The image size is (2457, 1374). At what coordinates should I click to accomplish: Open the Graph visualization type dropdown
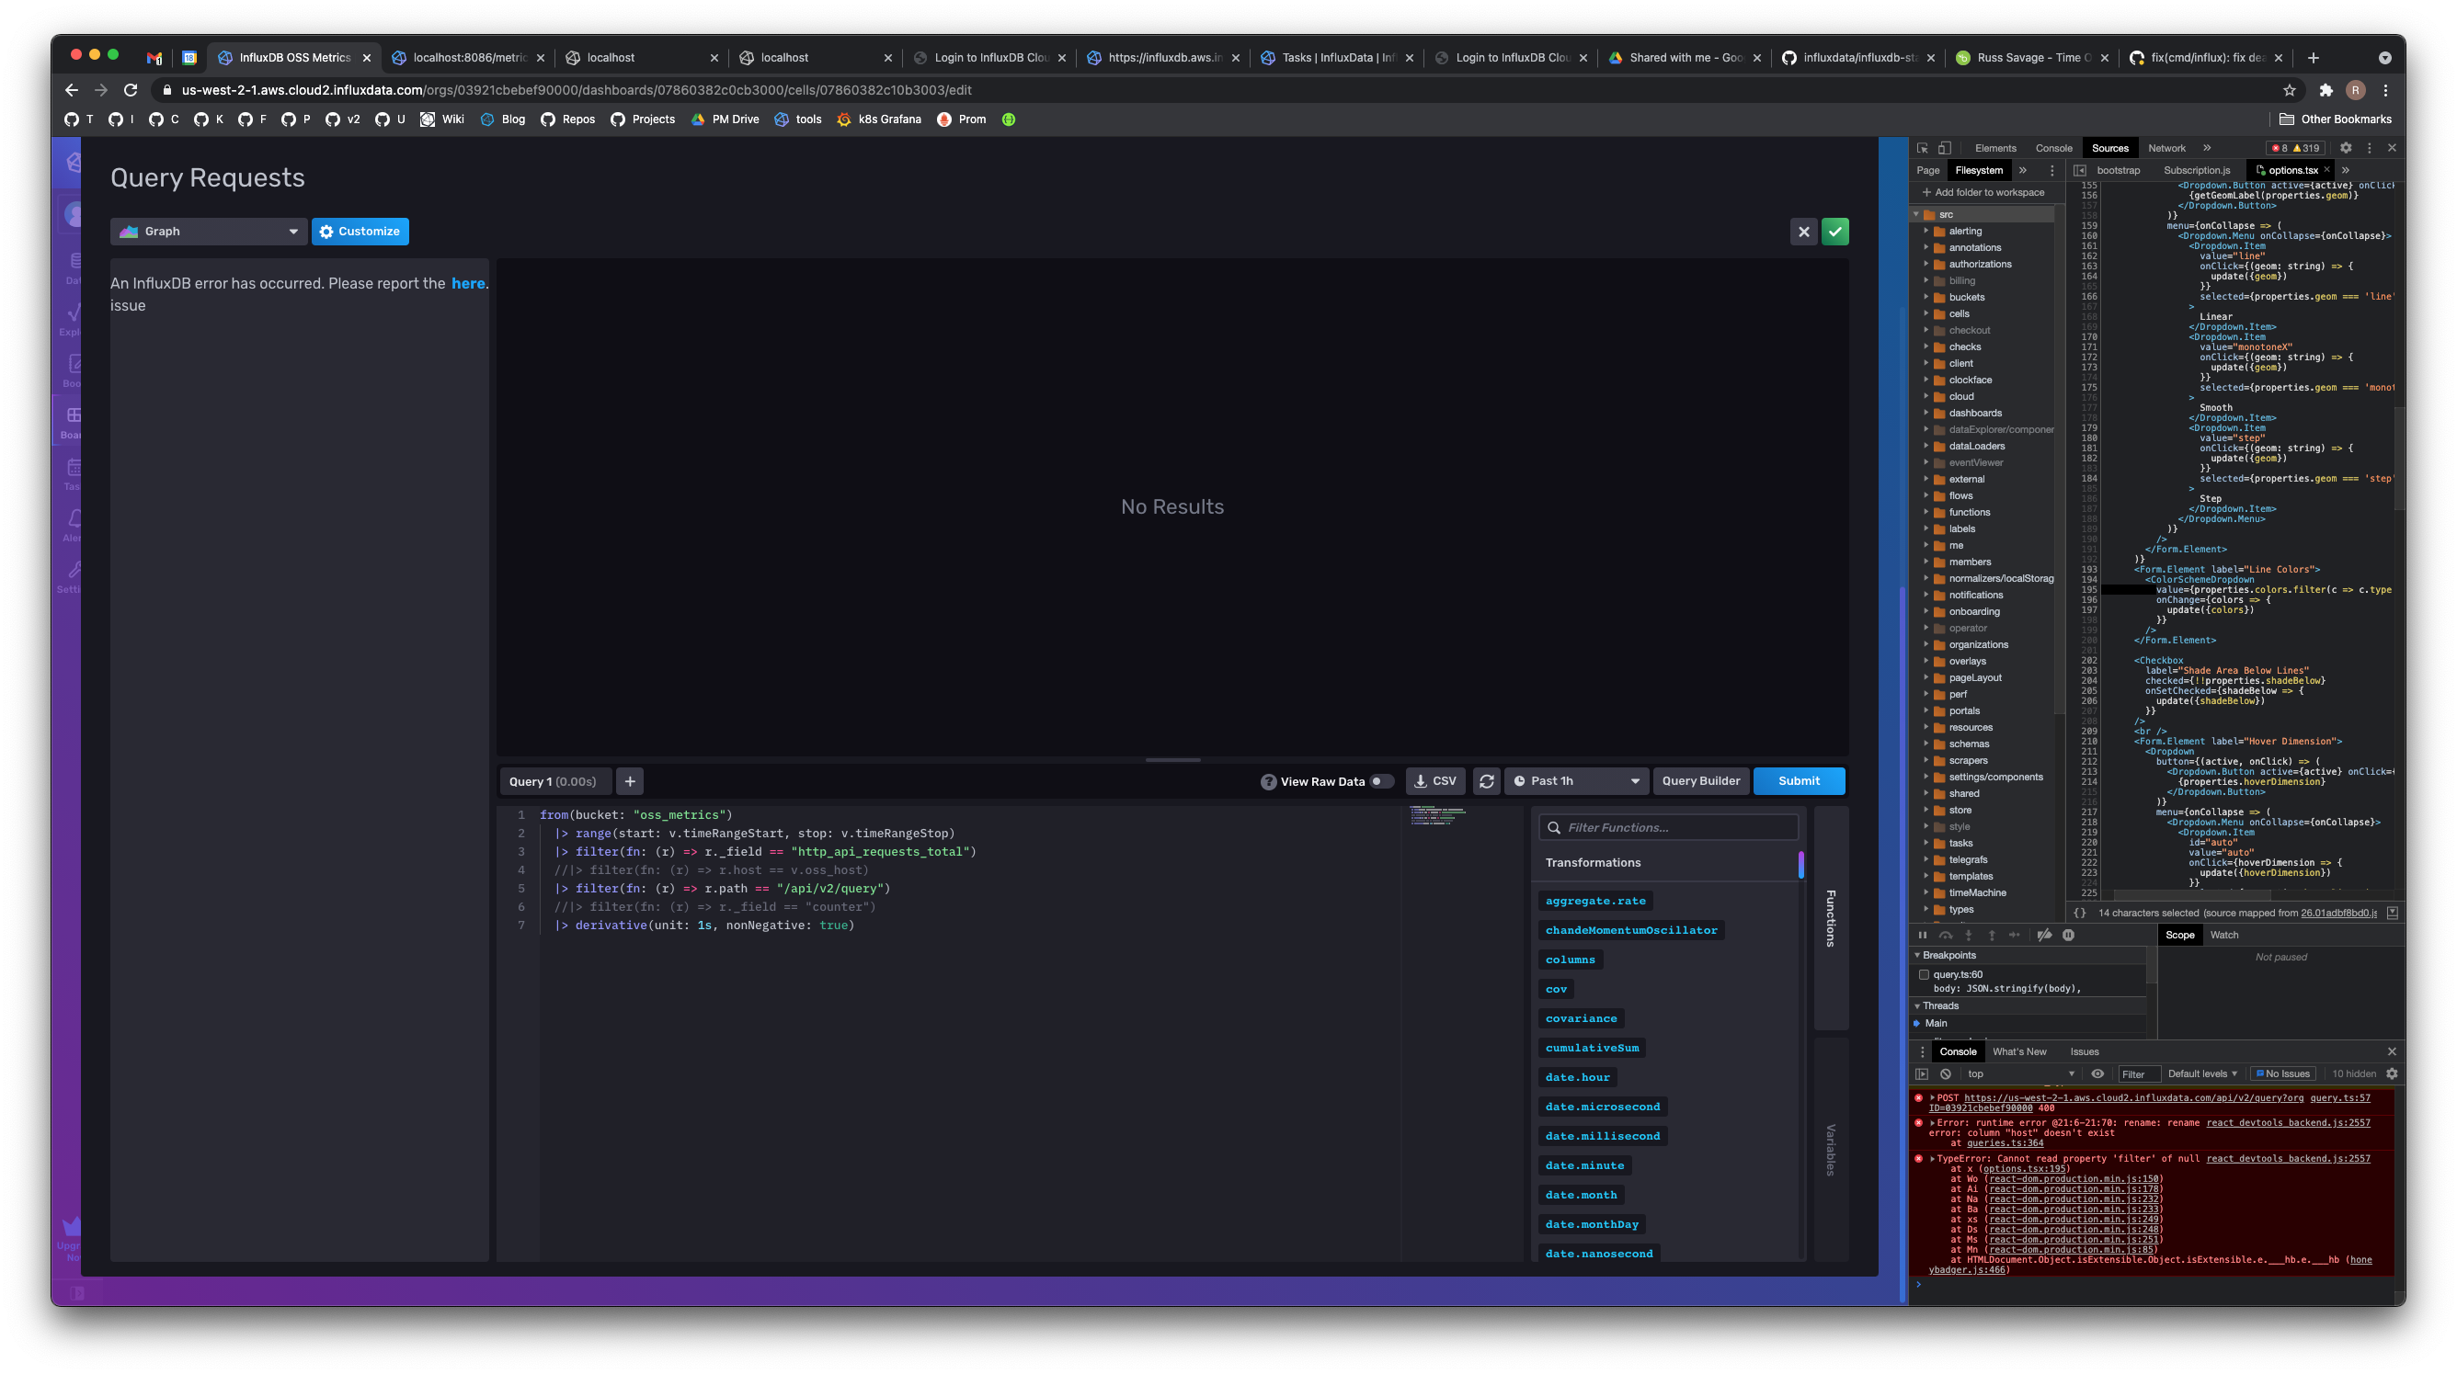tap(209, 231)
